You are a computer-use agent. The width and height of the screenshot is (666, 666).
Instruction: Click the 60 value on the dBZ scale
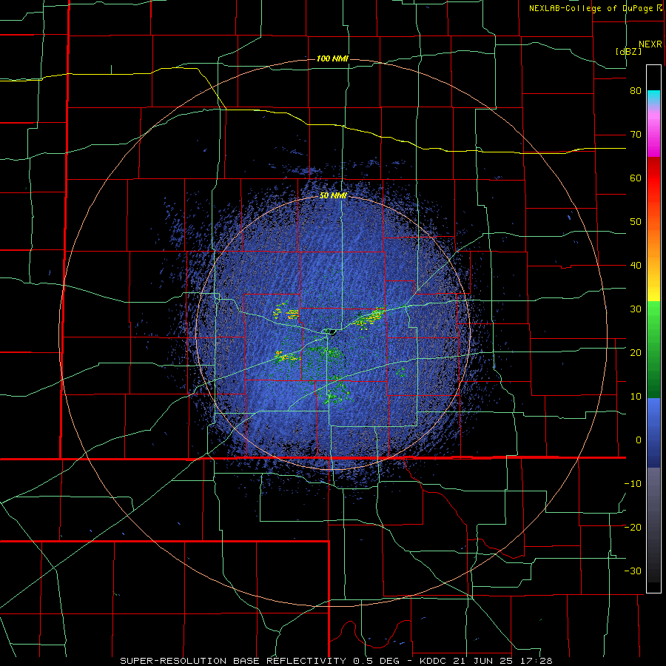(636, 178)
